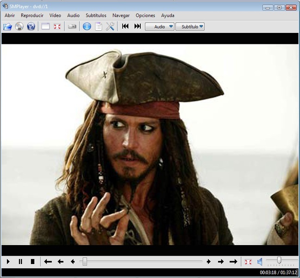Click the SMPlayer title bar icon
This screenshot has height=278, width=300.
click(x=5, y=6)
